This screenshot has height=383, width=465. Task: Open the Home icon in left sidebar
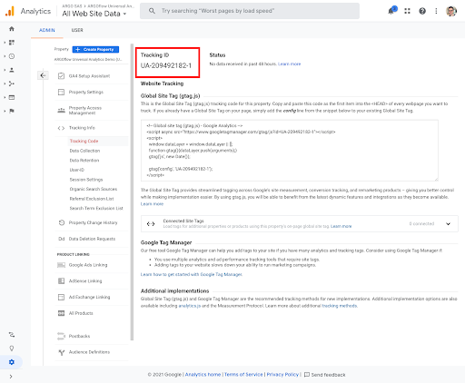(x=12, y=29)
